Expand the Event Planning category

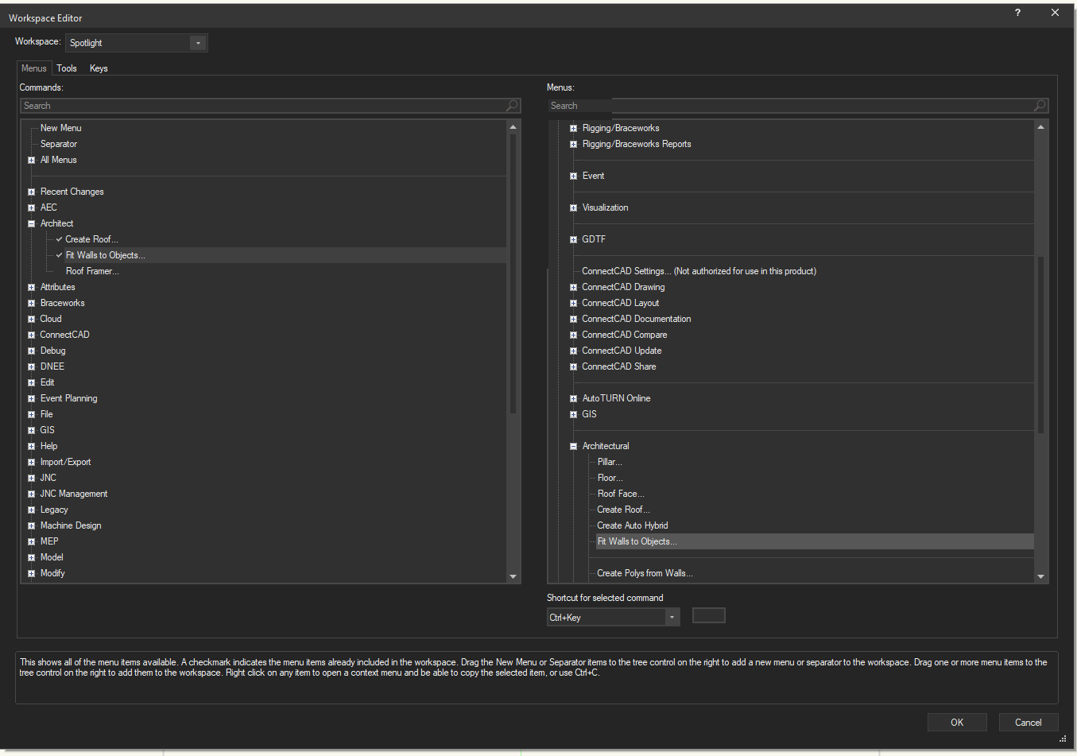pyautogui.click(x=32, y=398)
